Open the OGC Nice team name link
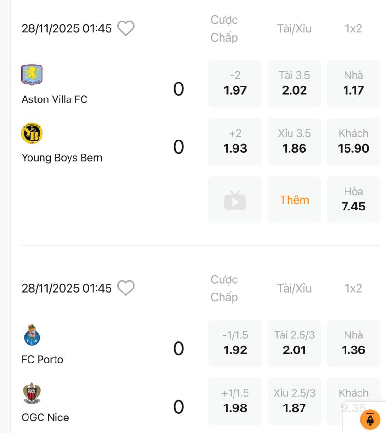Screen dimensions: 386x433 point(45,417)
